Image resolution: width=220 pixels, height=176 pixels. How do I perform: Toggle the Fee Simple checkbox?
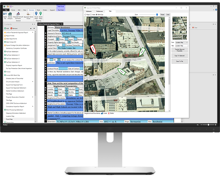point(69,42)
